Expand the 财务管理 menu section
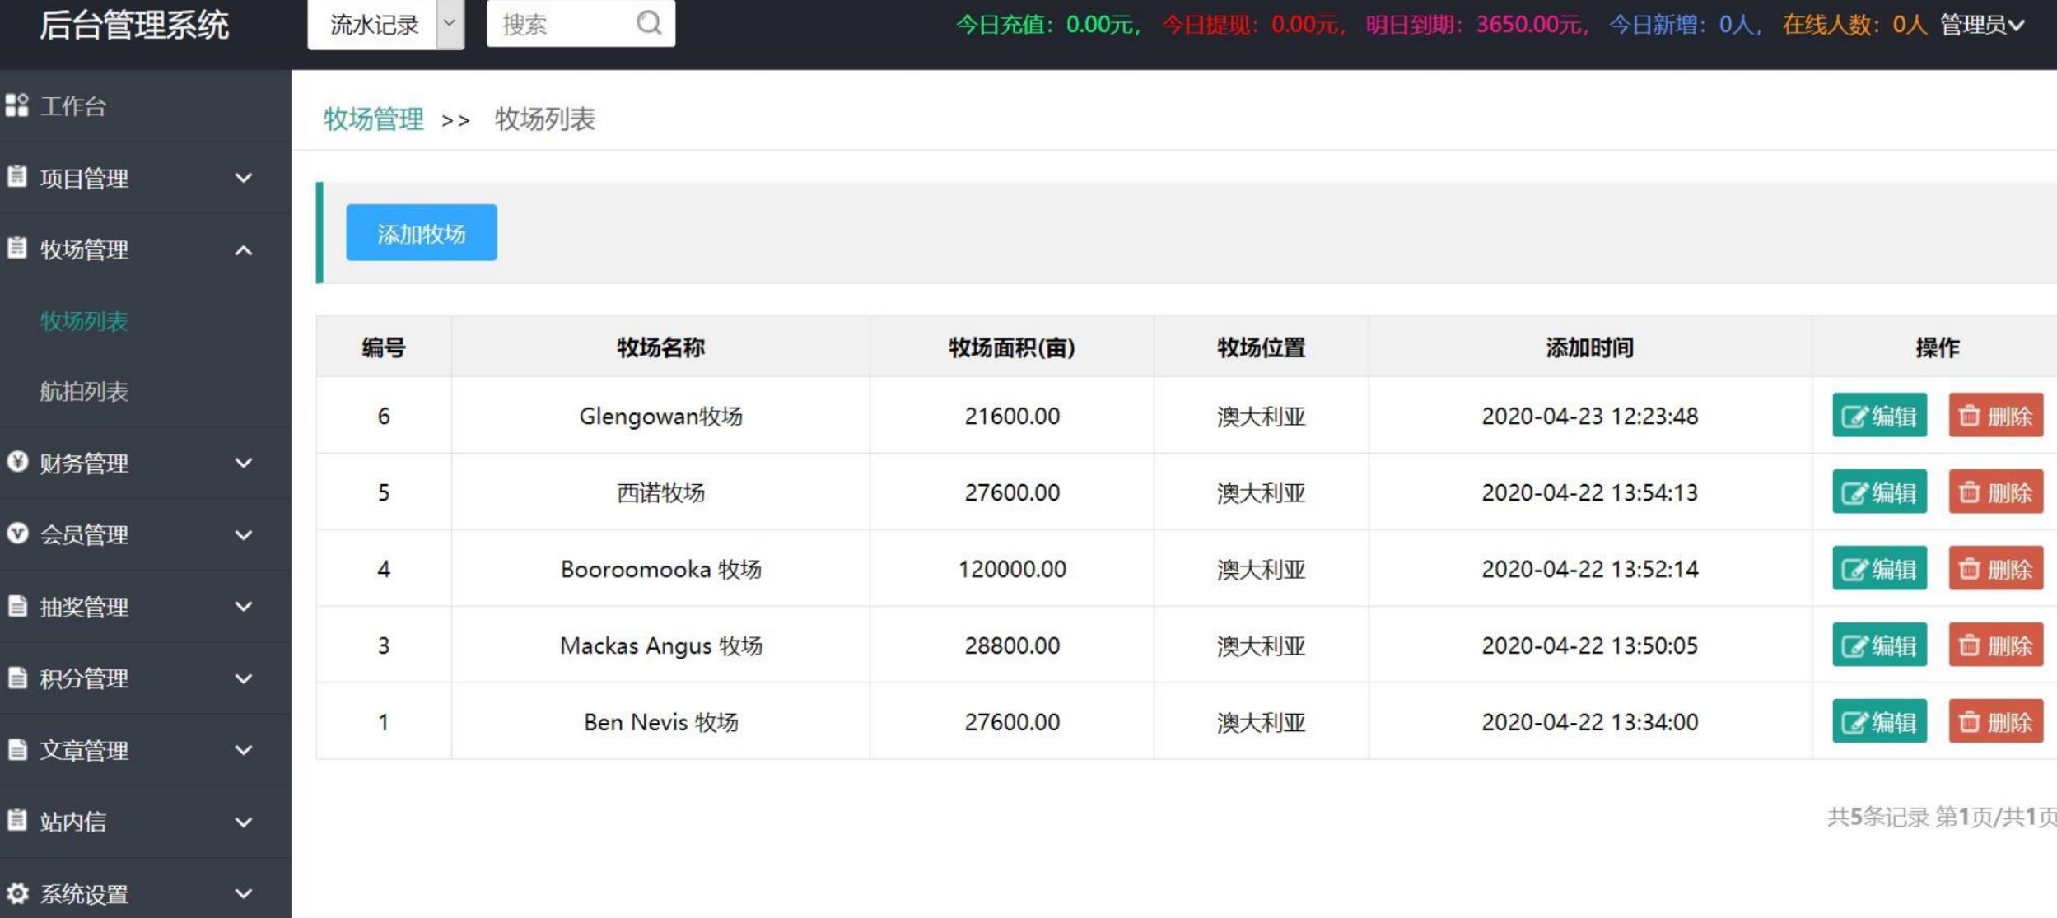Image resolution: width=2057 pixels, height=918 pixels. tap(144, 462)
